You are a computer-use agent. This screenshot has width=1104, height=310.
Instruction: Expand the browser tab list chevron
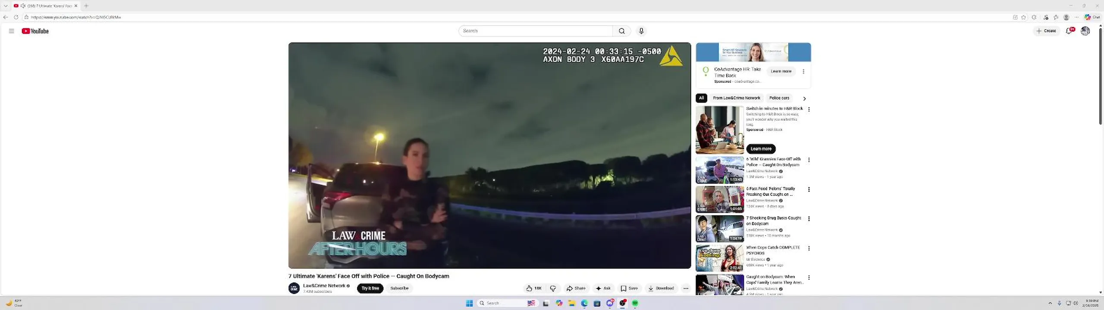[x=6, y=6]
